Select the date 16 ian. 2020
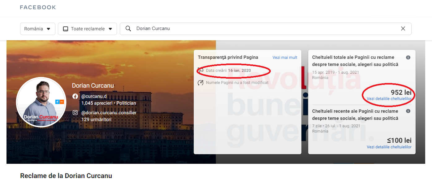Image resolution: width=432 pixels, height=183 pixels. pos(239,71)
